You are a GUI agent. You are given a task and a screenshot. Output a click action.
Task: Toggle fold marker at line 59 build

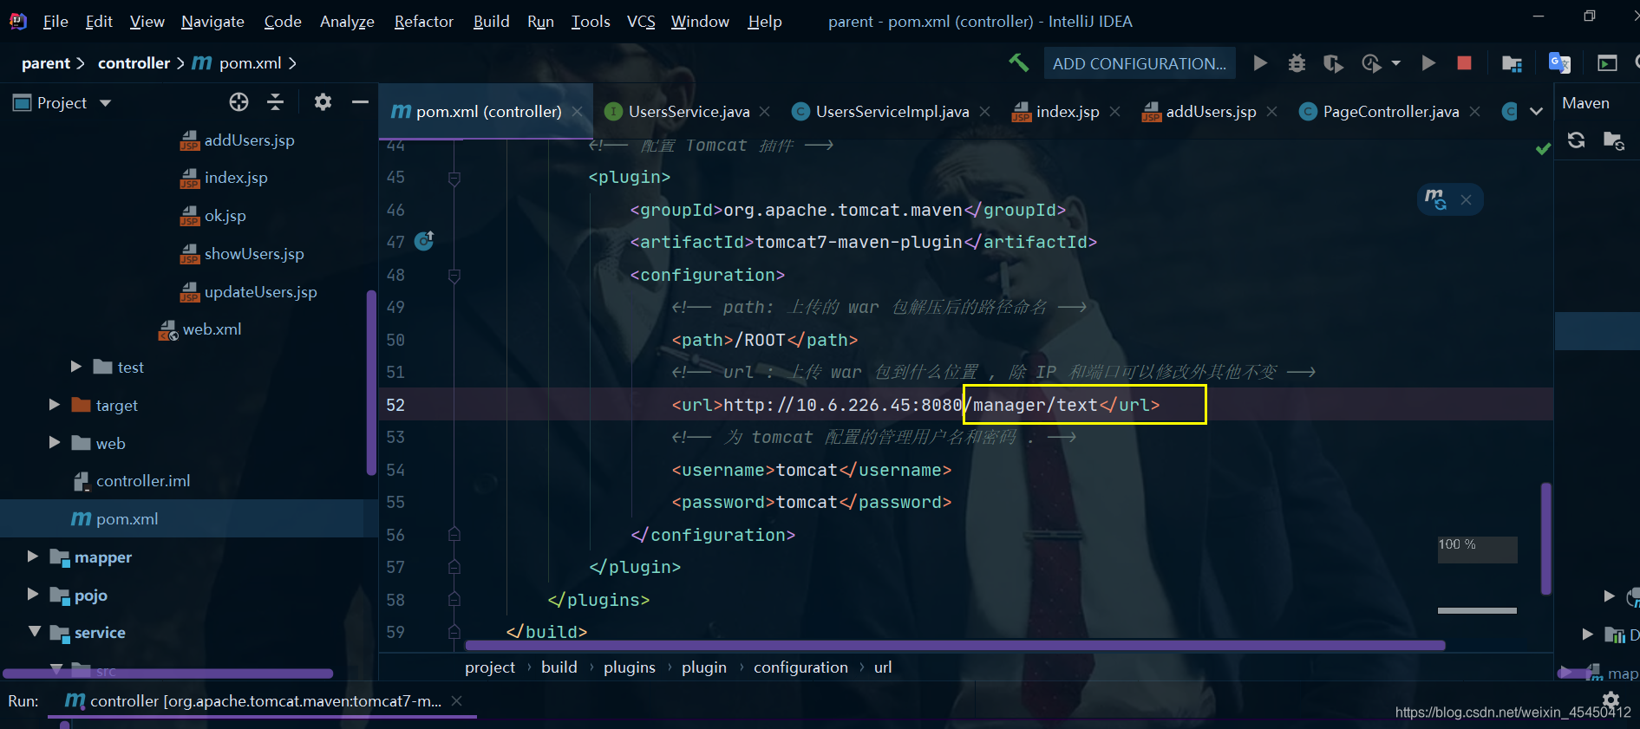click(454, 631)
